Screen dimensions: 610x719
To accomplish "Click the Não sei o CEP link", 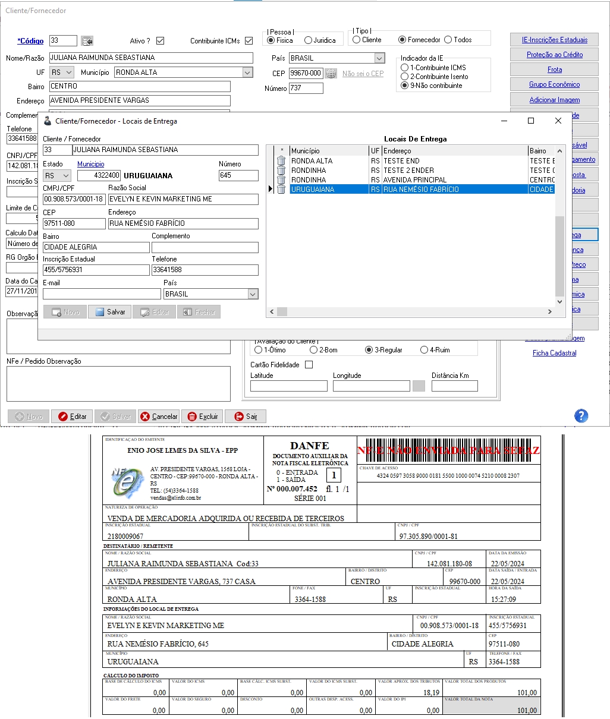I will [363, 74].
